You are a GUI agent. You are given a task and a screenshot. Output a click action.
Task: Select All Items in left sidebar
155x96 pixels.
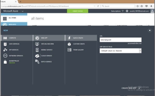14,19
